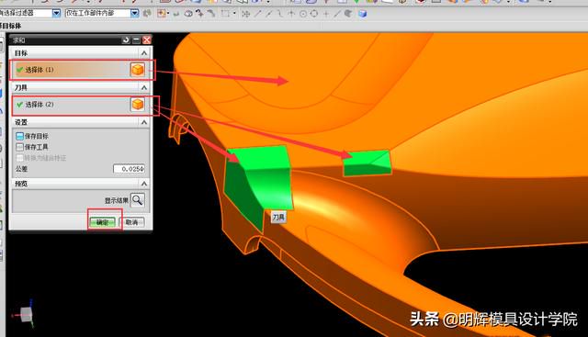Click the orange plus selection icon in toolbar

pyautogui.click(x=162, y=14)
